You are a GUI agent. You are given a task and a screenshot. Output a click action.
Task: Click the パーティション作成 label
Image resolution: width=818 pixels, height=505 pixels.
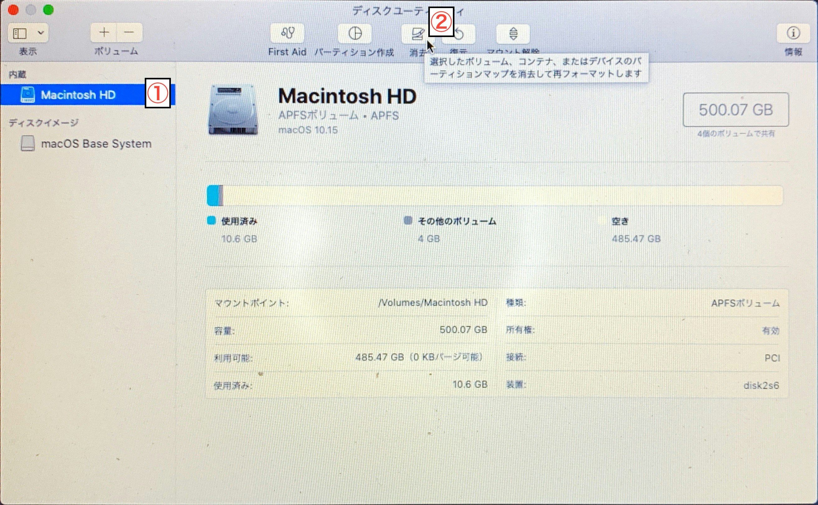click(x=355, y=52)
